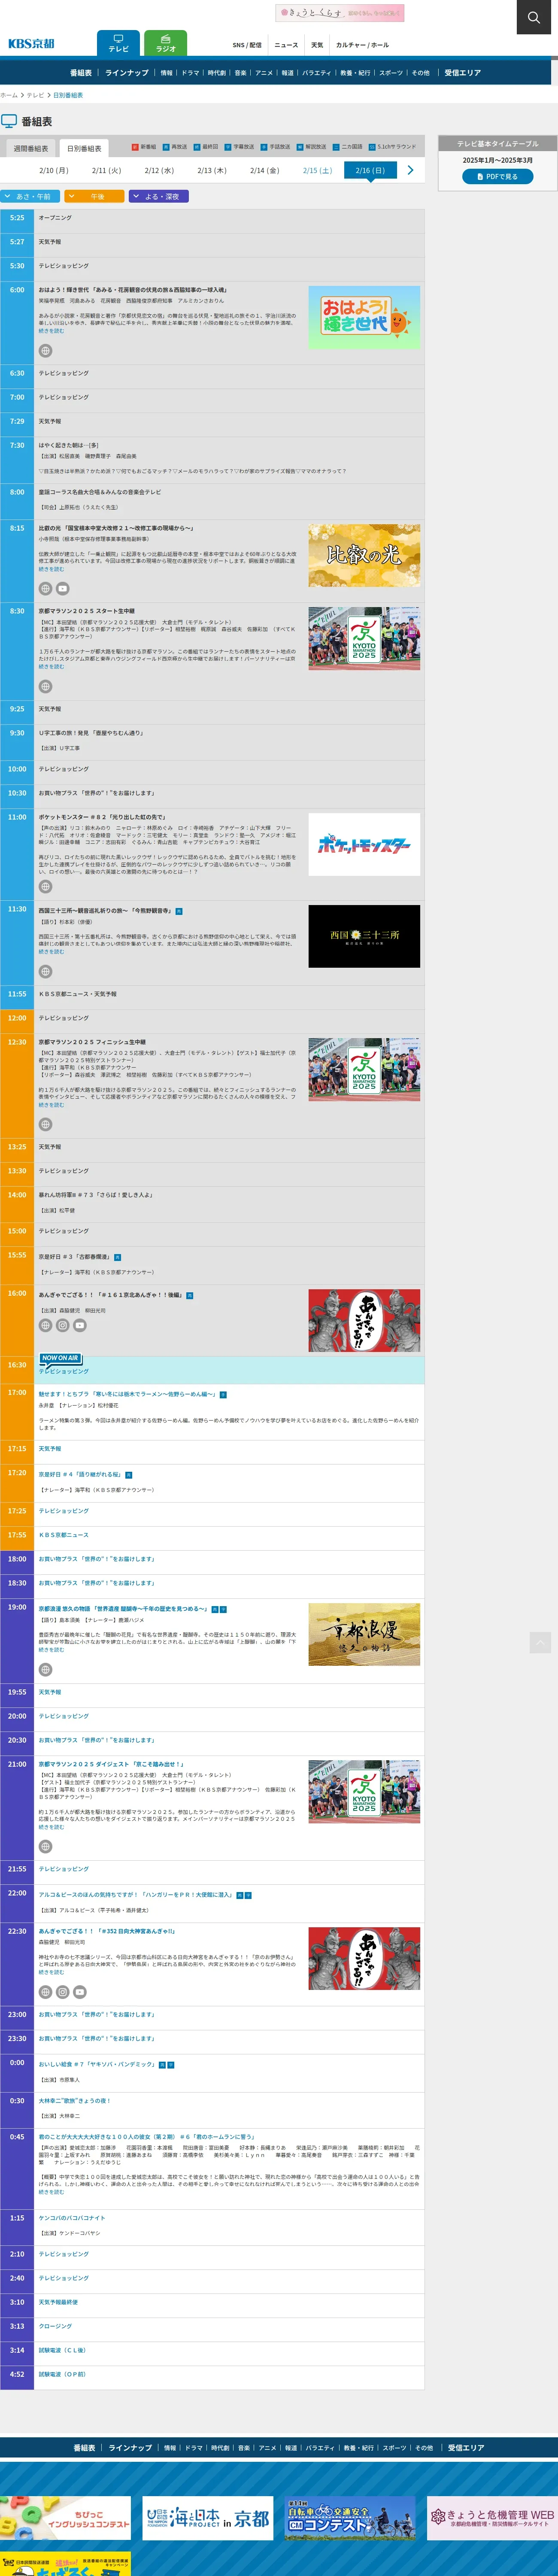Select date 2/15 (土)
558x2576 pixels.
pyautogui.click(x=317, y=170)
